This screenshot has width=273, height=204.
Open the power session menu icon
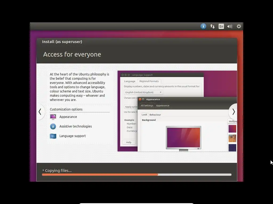[x=239, y=26]
